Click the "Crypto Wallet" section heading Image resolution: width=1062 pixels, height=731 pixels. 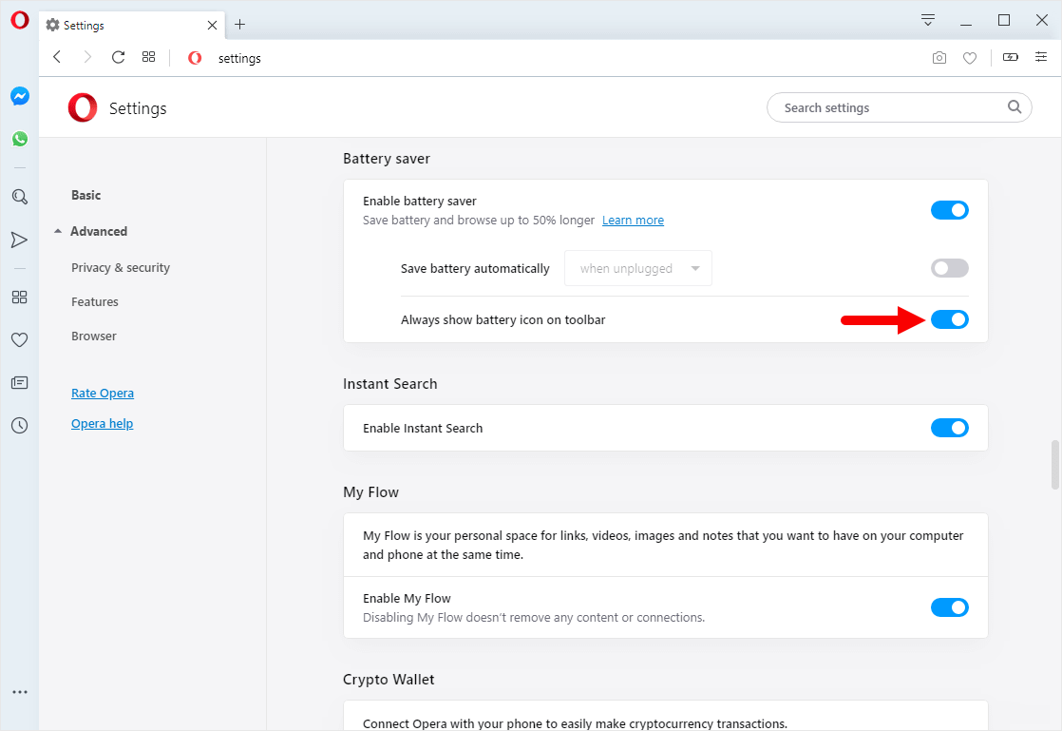click(389, 680)
